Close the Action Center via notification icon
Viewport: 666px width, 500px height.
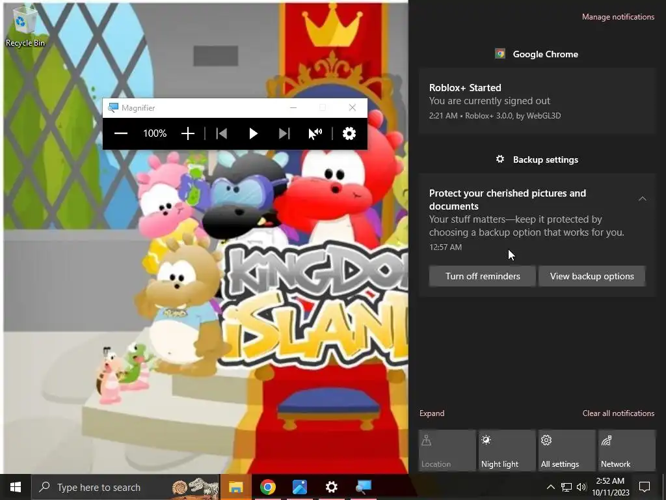pyautogui.click(x=645, y=487)
